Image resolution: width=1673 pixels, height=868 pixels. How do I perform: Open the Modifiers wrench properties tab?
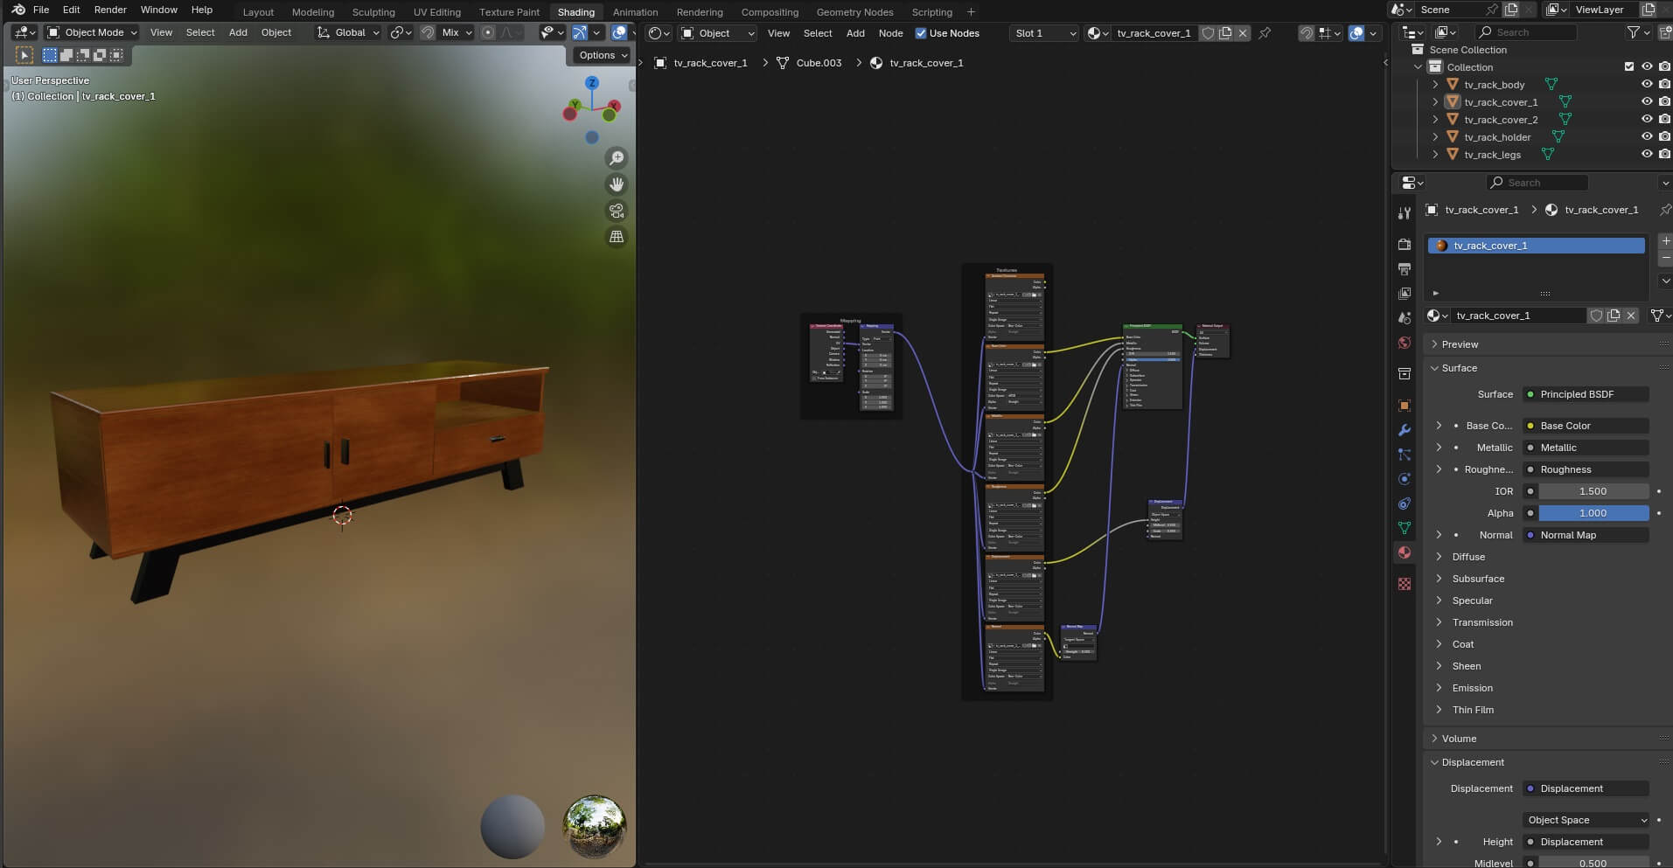pos(1405,430)
